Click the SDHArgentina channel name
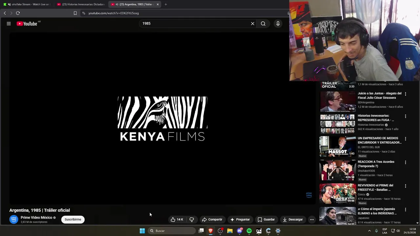Screen dimensions: 420x236 [366, 103]
